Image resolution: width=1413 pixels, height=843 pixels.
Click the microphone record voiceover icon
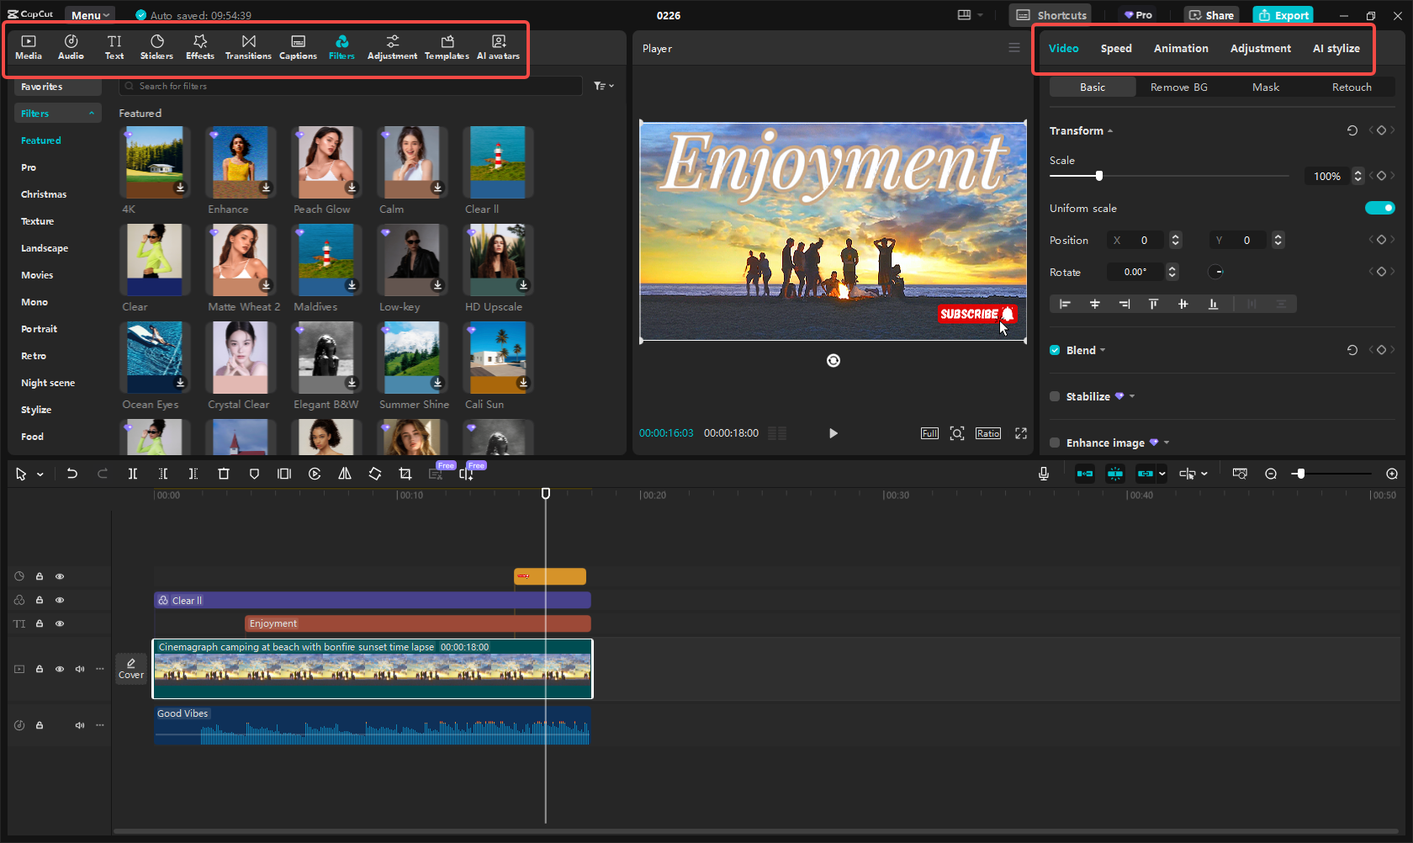[1043, 474]
